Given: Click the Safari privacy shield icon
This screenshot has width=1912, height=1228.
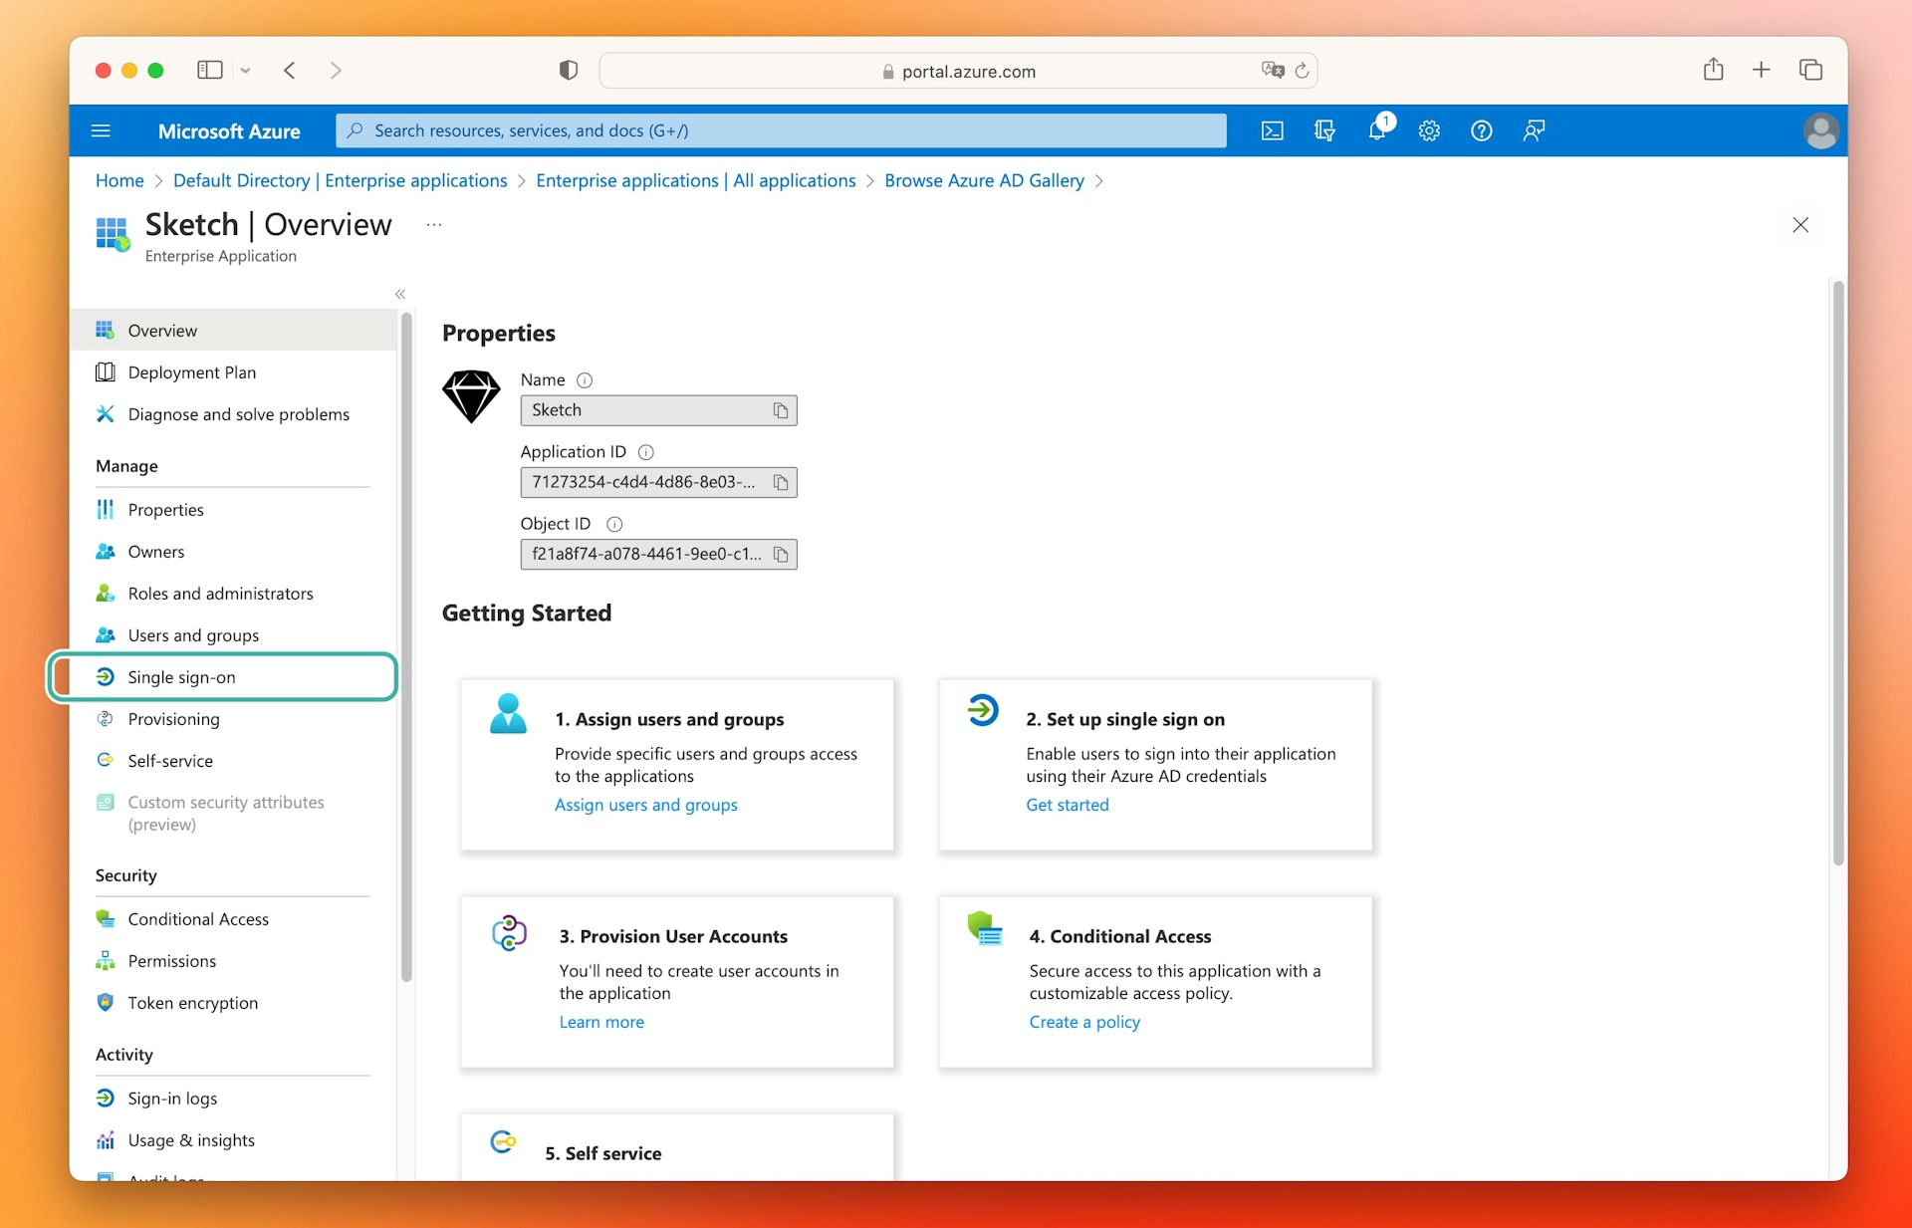Looking at the screenshot, I should click(569, 70).
